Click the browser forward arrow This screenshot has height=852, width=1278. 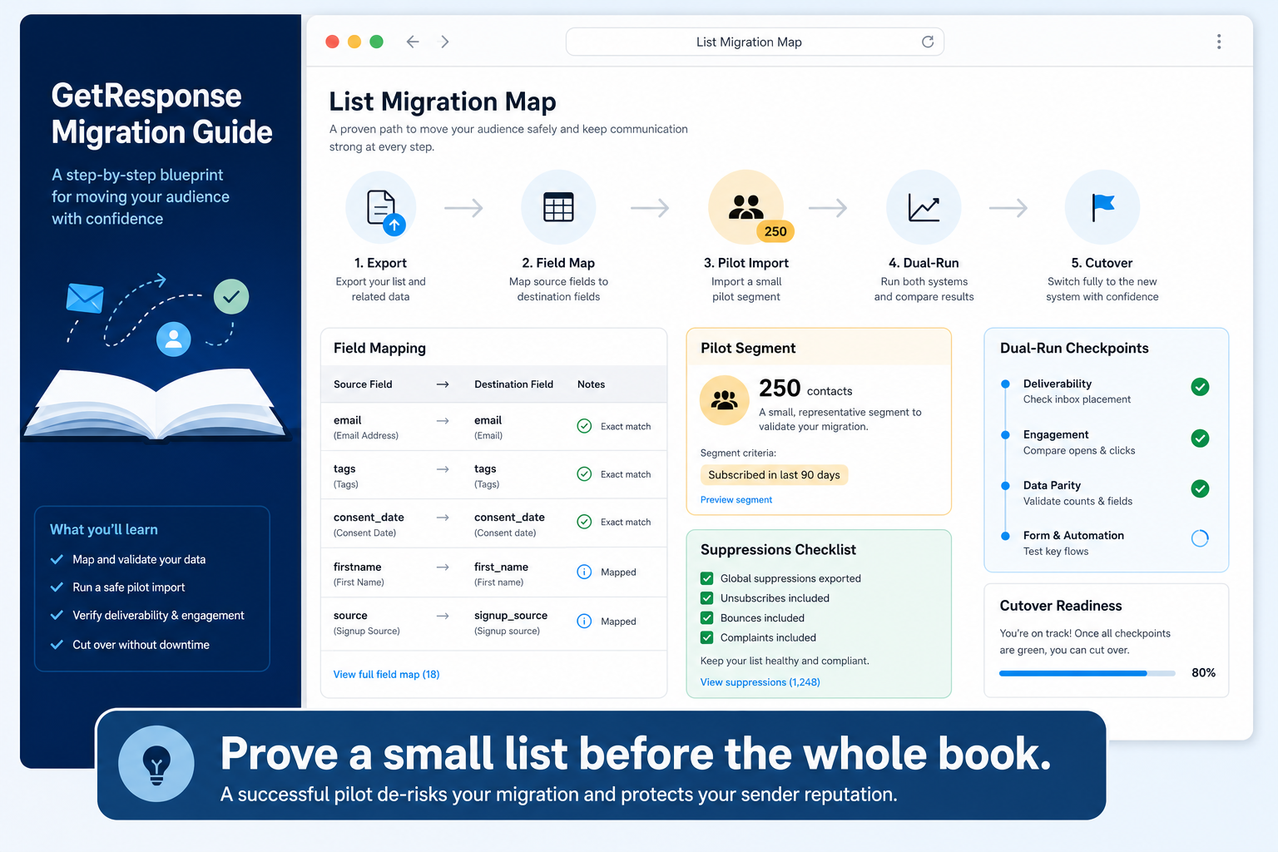click(x=445, y=42)
